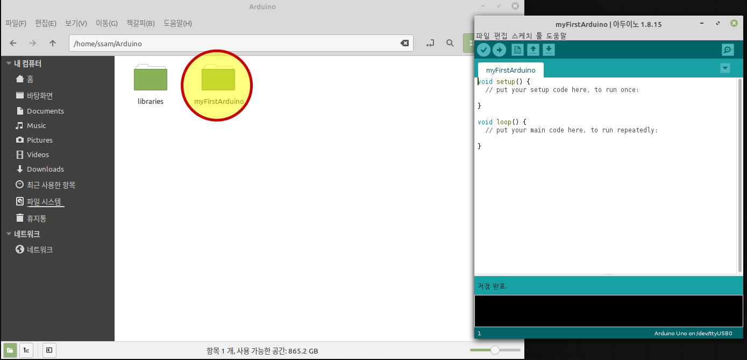This screenshot has height=360, width=747.
Task: Click the globe icon beside 네트워크
Action: pyautogui.click(x=20, y=250)
